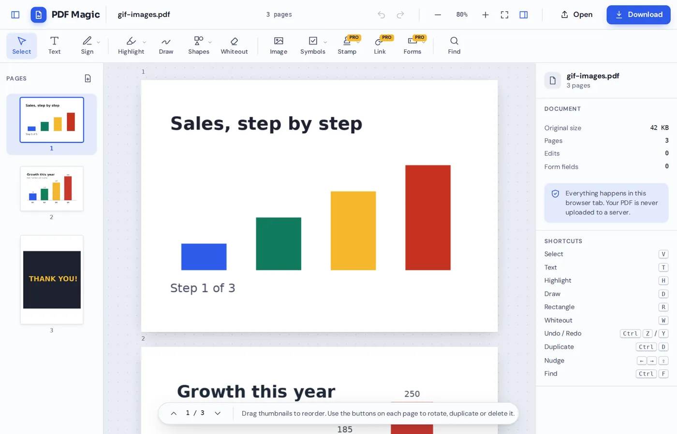Image resolution: width=677 pixels, height=434 pixels.
Task: Click the 'Nudge' shortcut row label
Action: 554,360
